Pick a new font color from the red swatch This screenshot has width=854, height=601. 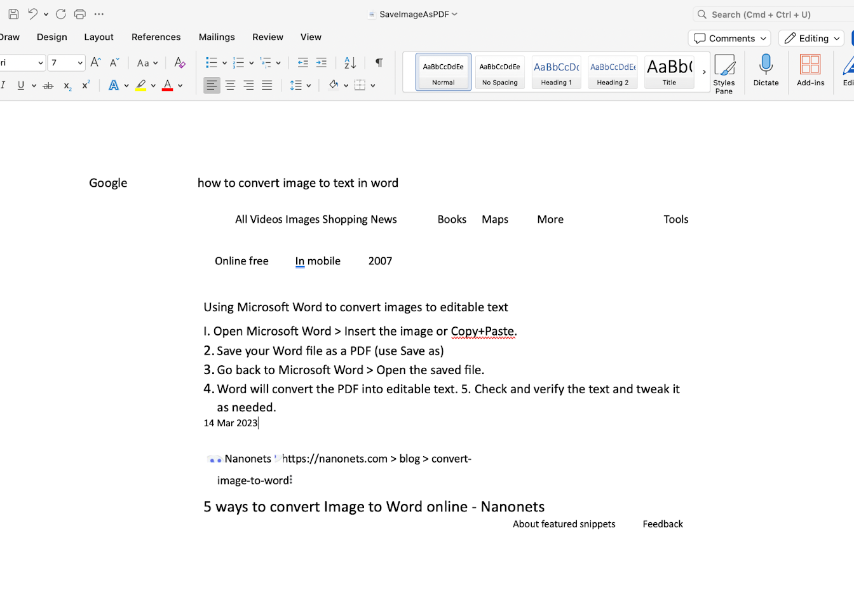[168, 85]
